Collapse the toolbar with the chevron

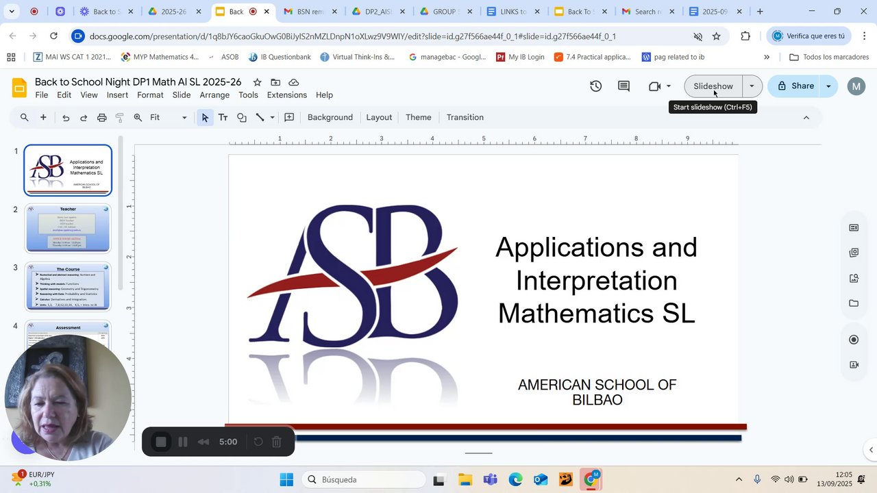806,118
